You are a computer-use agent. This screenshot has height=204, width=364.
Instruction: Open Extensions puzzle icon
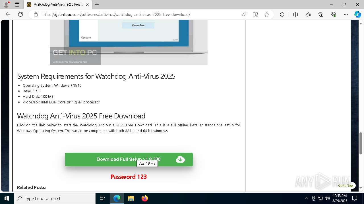pyautogui.click(x=282, y=14)
